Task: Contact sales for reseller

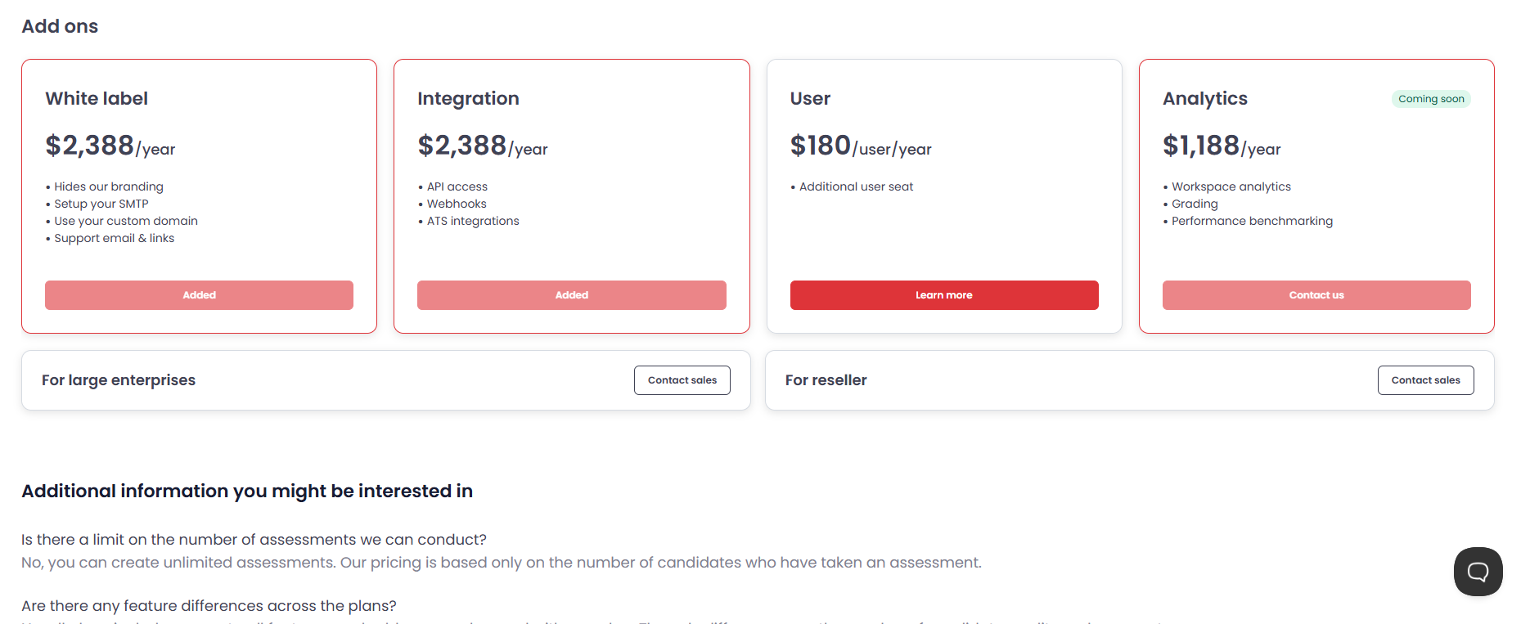Action: coord(1425,380)
